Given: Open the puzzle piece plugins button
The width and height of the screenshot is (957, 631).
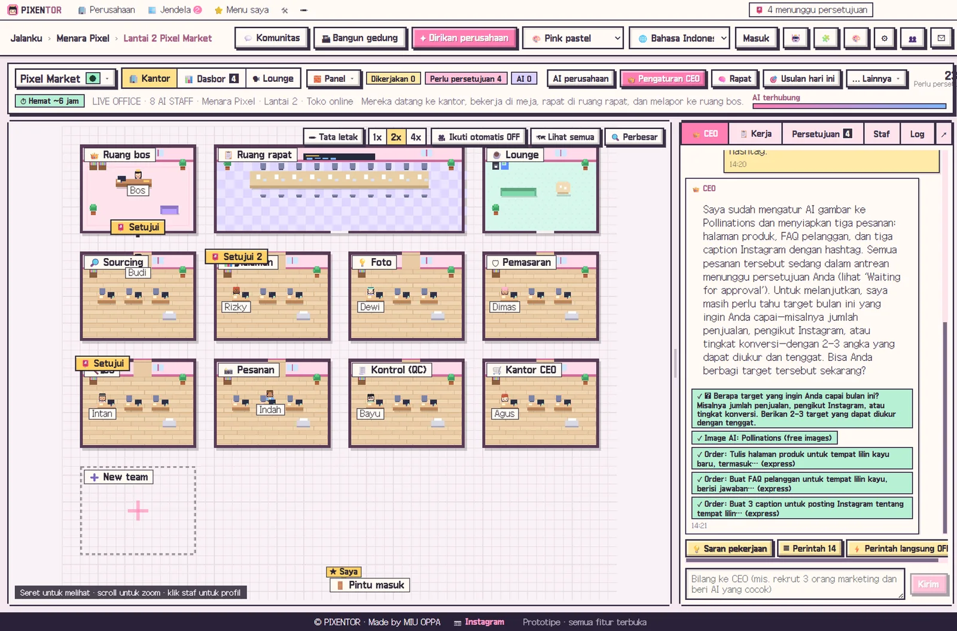Looking at the screenshot, I should pos(825,38).
